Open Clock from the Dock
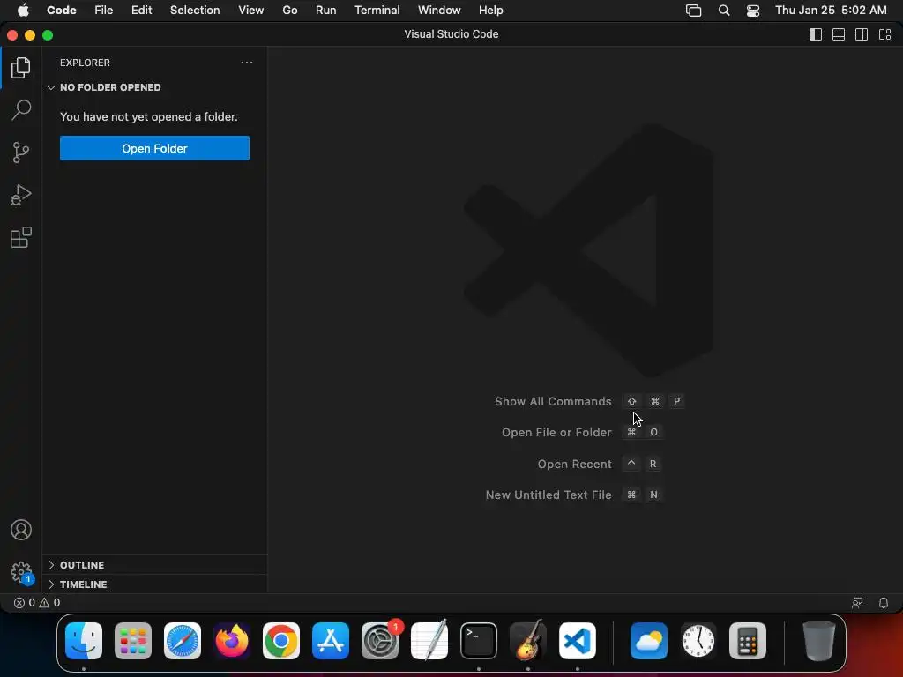903x677 pixels. click(x=698, y=641)
